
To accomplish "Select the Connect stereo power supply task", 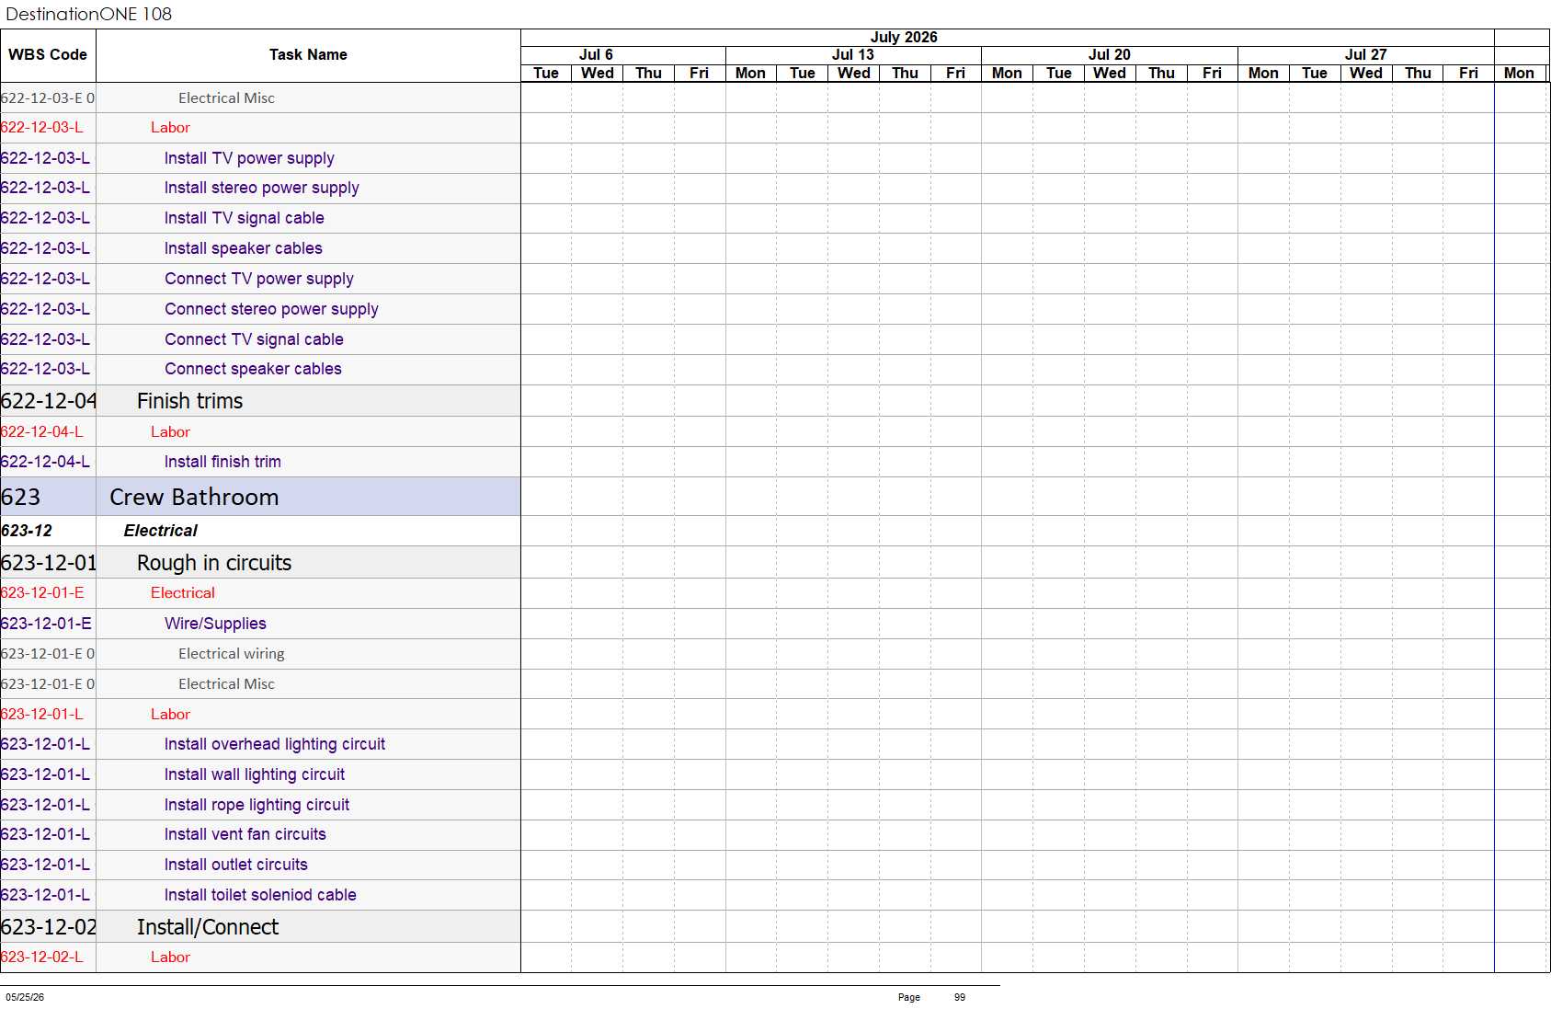I will 271,309.
